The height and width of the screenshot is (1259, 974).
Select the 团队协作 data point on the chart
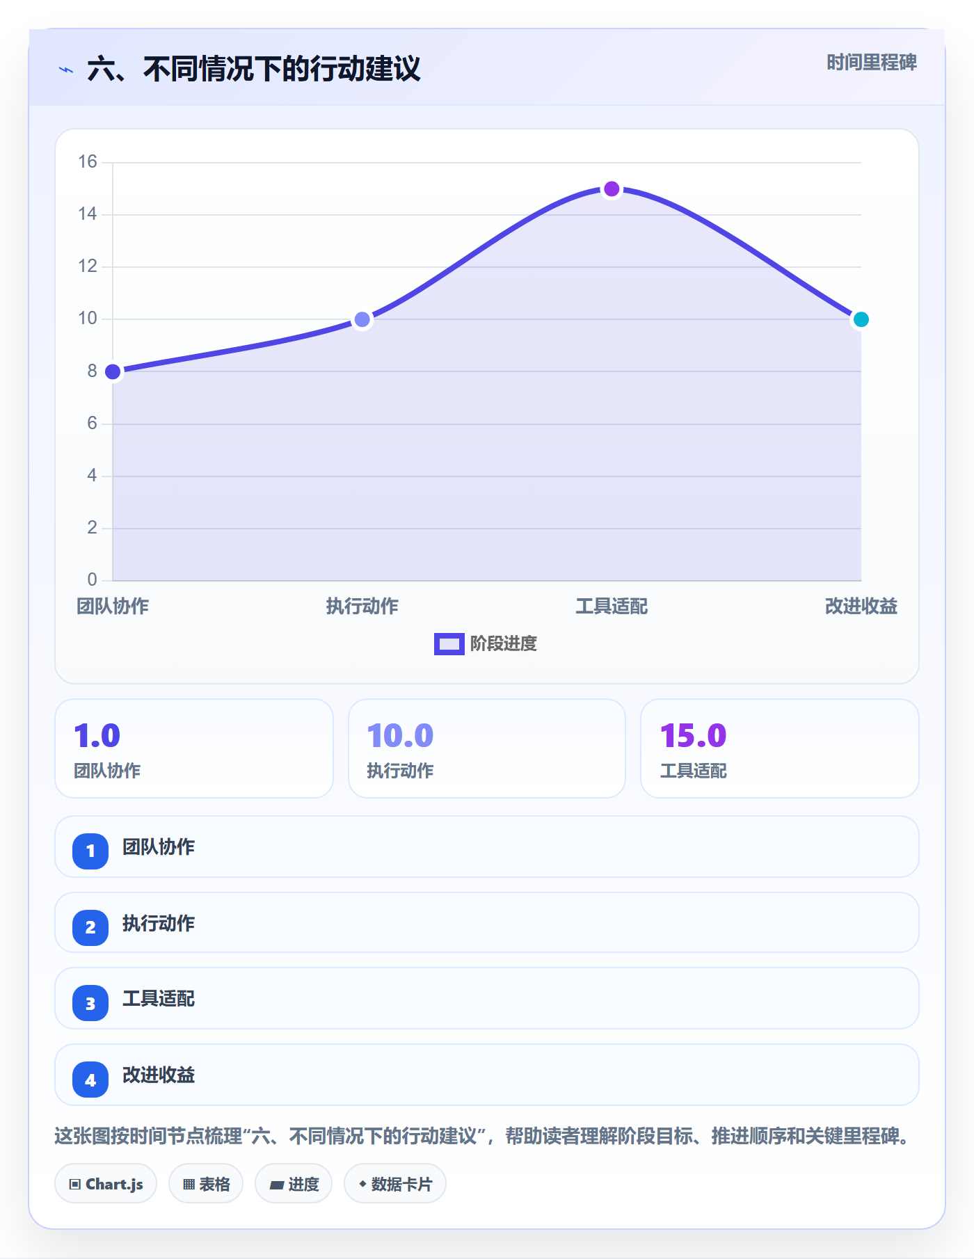point(113,371)
